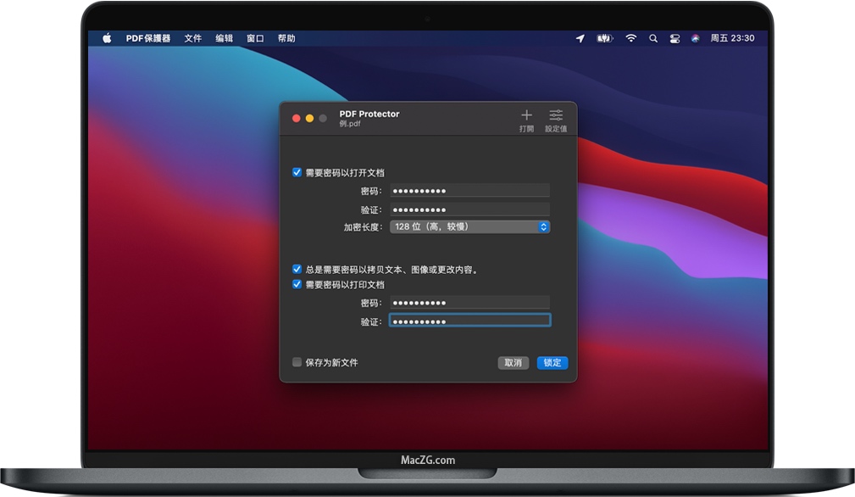855x497 pixels.
Task: Open Spotlight search from the menu bar
Action: (653, 38)
